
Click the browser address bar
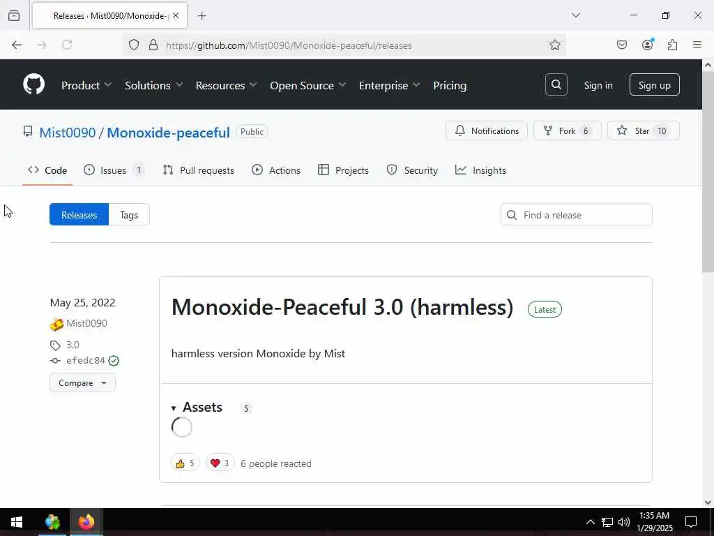point(344,45)
